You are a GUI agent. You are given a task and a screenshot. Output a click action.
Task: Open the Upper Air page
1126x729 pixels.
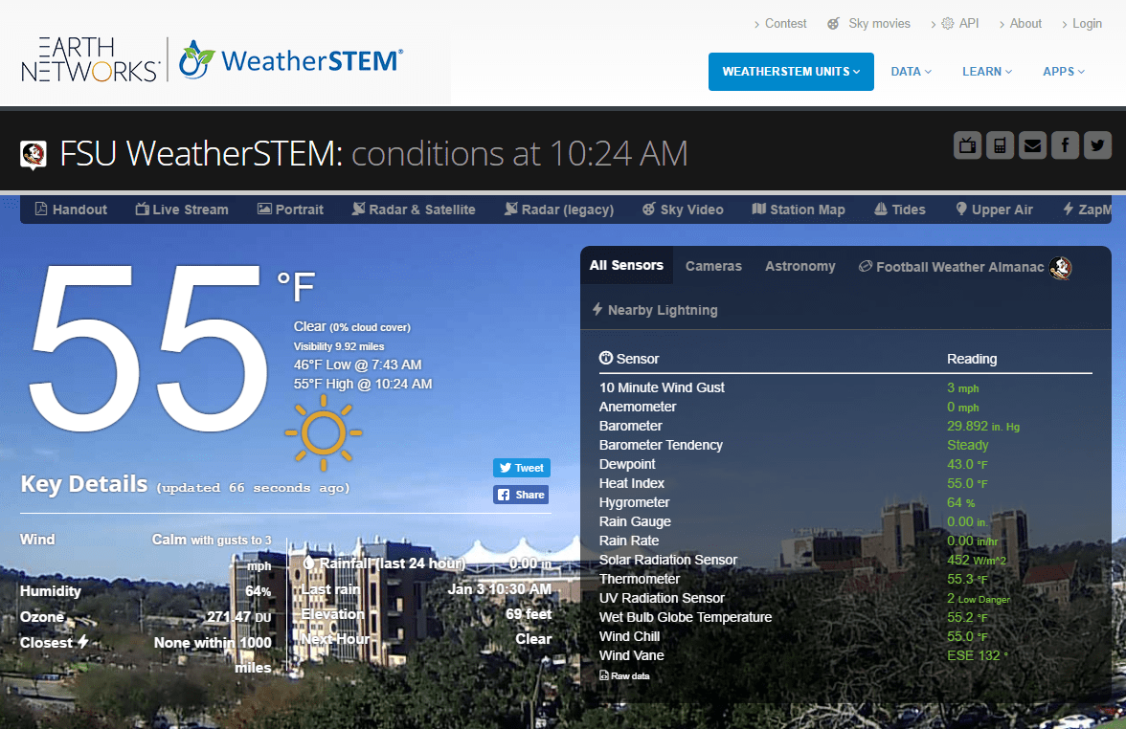[x=995, y=210]
